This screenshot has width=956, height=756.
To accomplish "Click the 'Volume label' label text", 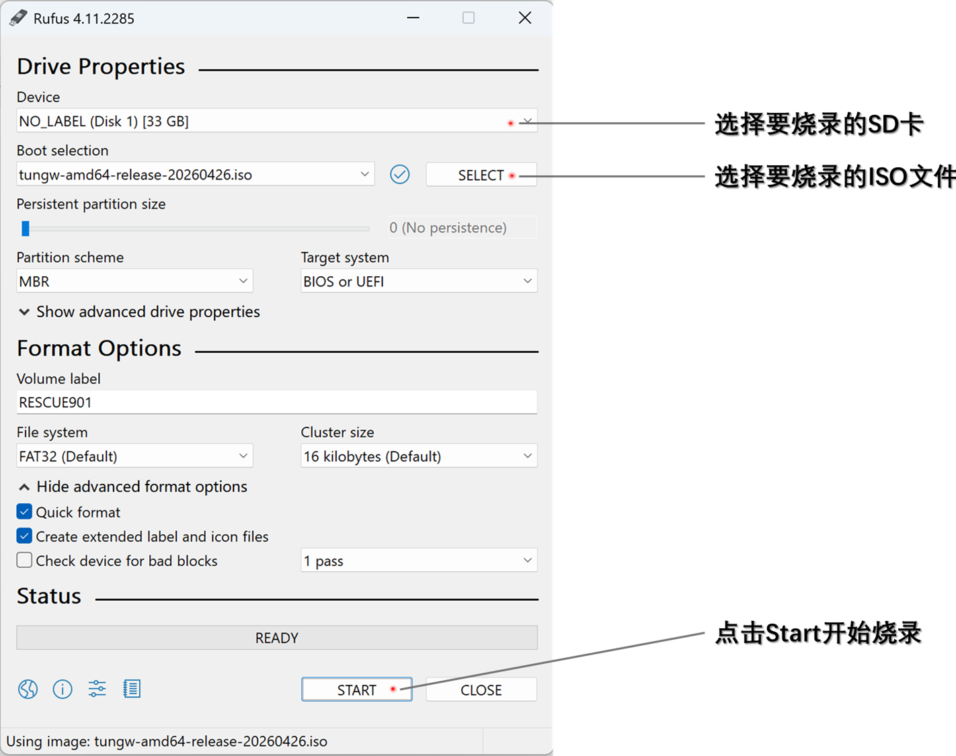I will point(58,379).
